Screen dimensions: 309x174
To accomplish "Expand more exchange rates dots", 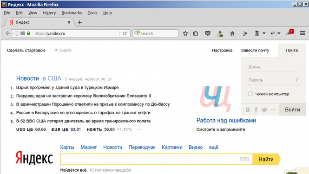I will point(139,129).
